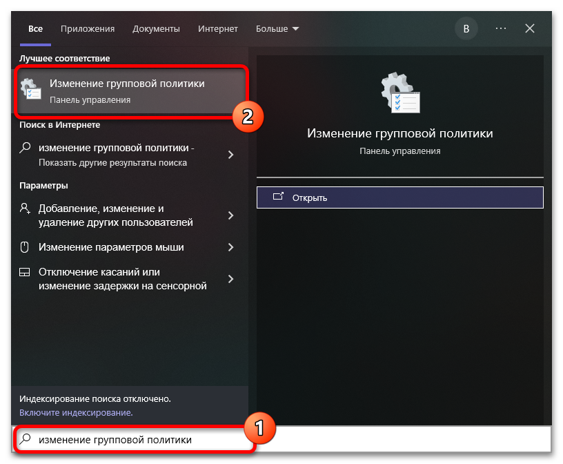Click the preview title Изменение групповой политики
Image resolution: width=563 pixels, height=464 pixels.
point(399,133)
